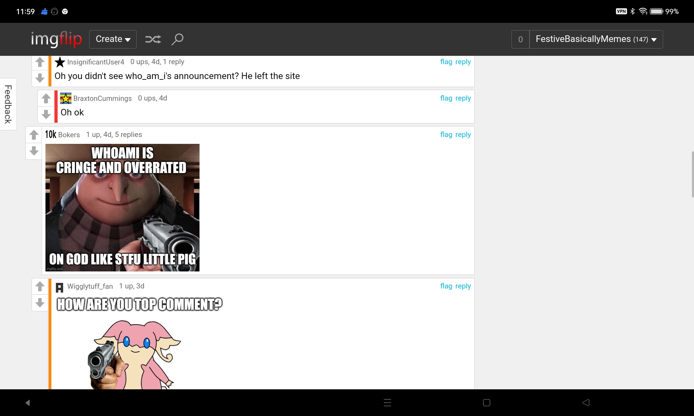Flag BraxtonCummings' comment
The height and width of the screenshot is (416, 694).
446,98
